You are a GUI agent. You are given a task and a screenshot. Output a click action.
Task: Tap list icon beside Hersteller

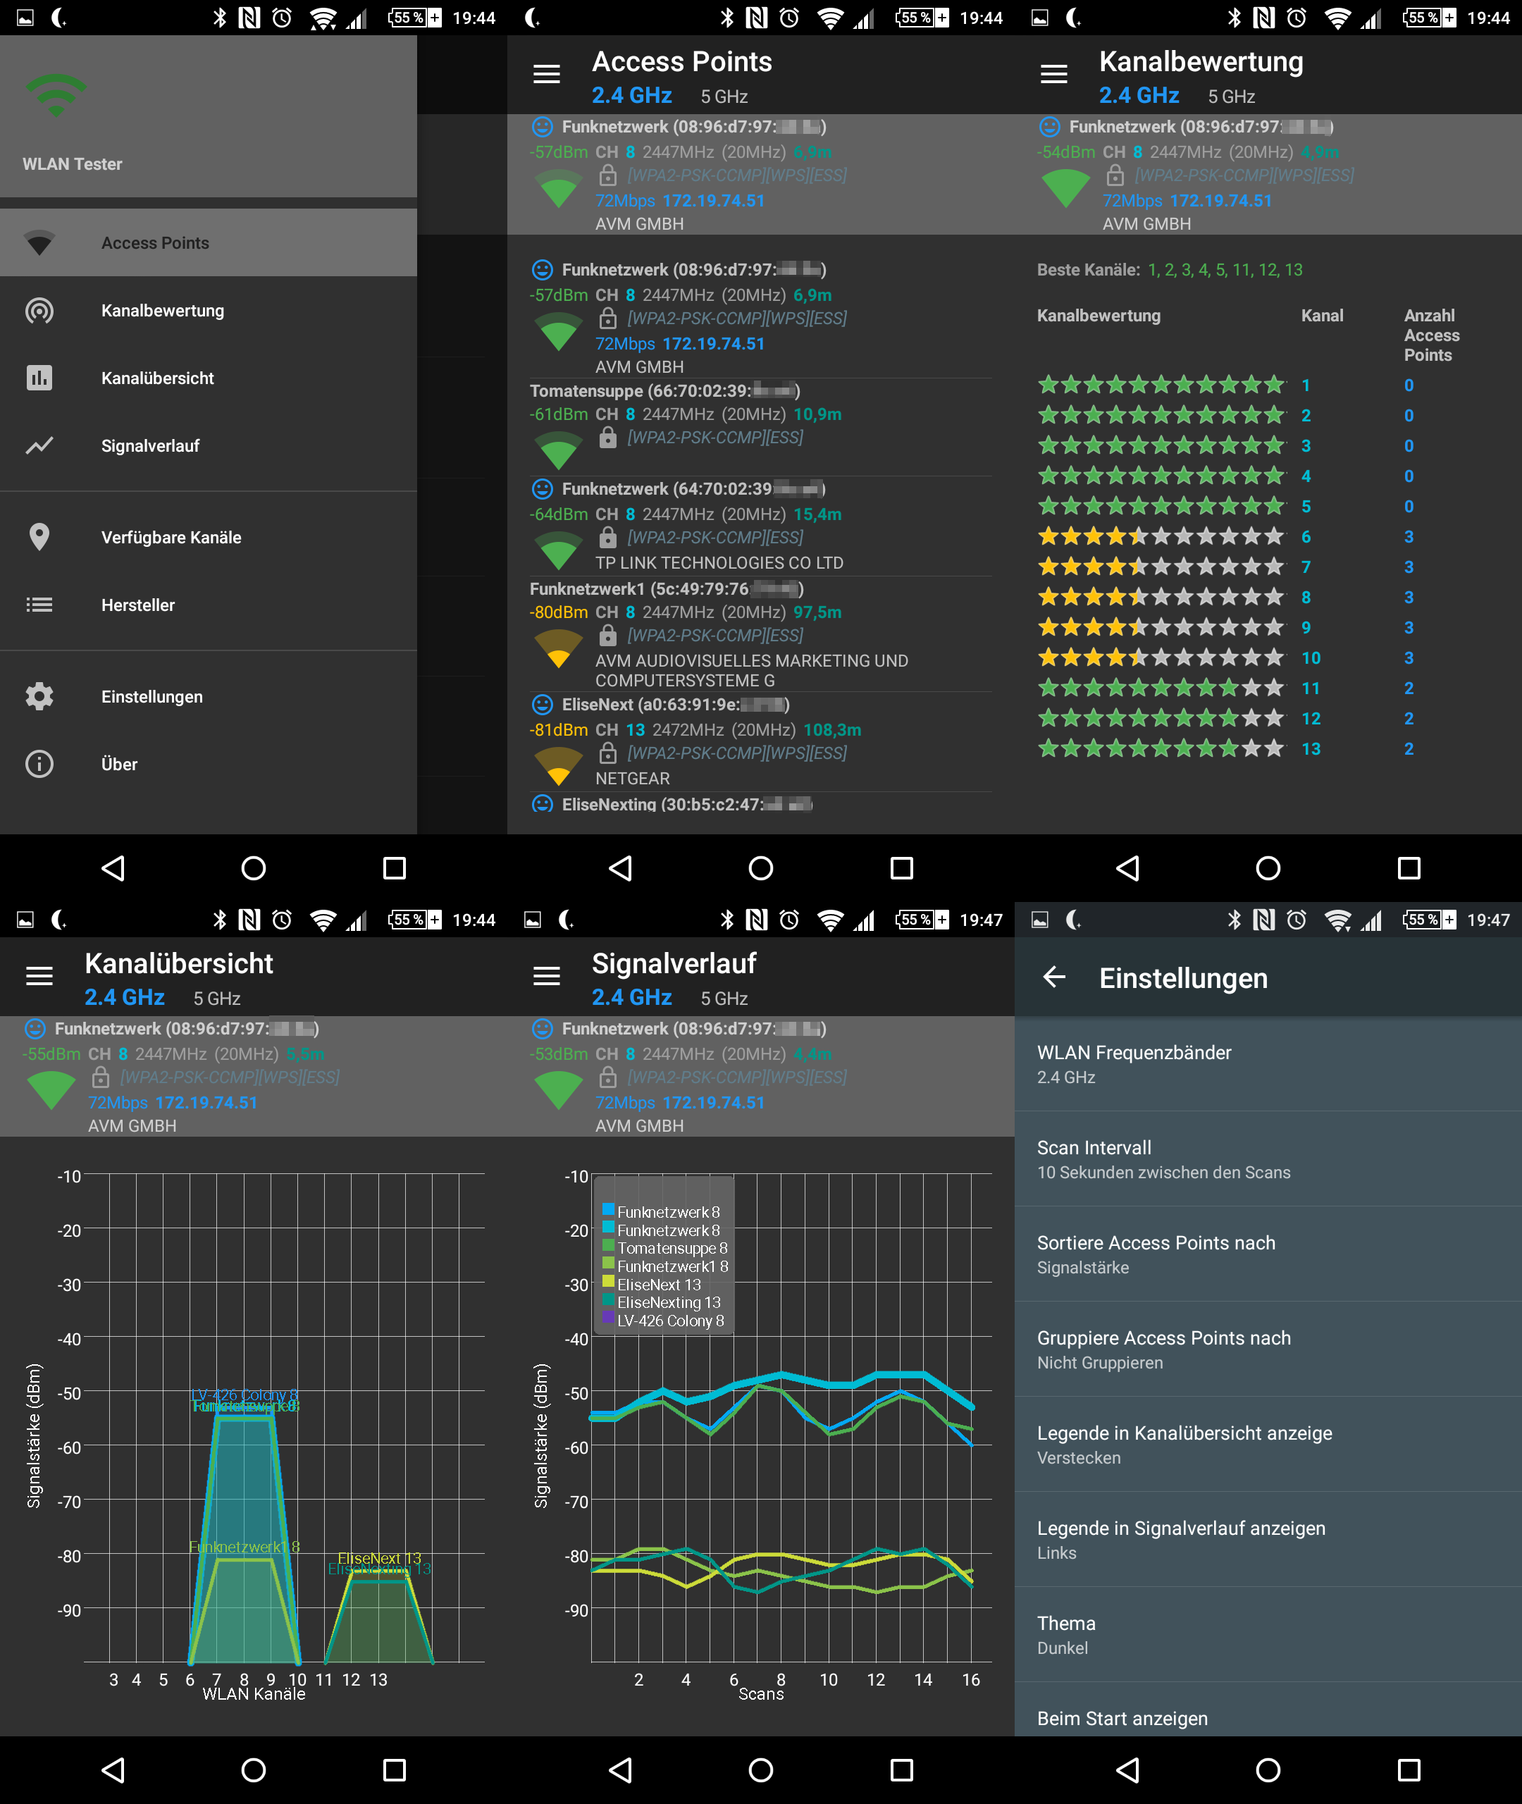39,605
